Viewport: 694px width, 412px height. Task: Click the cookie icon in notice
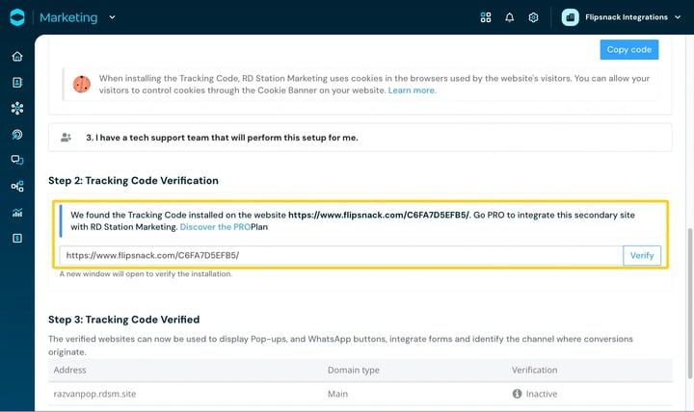[82, 84]
